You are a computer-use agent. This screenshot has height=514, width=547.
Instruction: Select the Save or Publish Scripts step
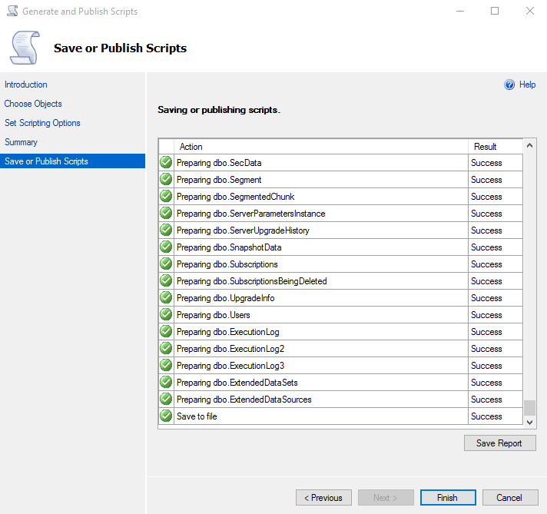click(x=72, y=161)
